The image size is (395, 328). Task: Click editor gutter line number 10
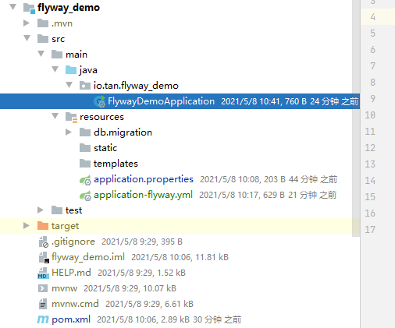click(370, 115)
